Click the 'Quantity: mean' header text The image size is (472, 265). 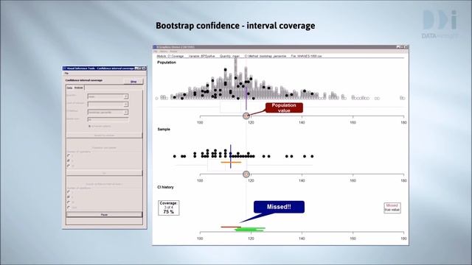coord(229,56)
